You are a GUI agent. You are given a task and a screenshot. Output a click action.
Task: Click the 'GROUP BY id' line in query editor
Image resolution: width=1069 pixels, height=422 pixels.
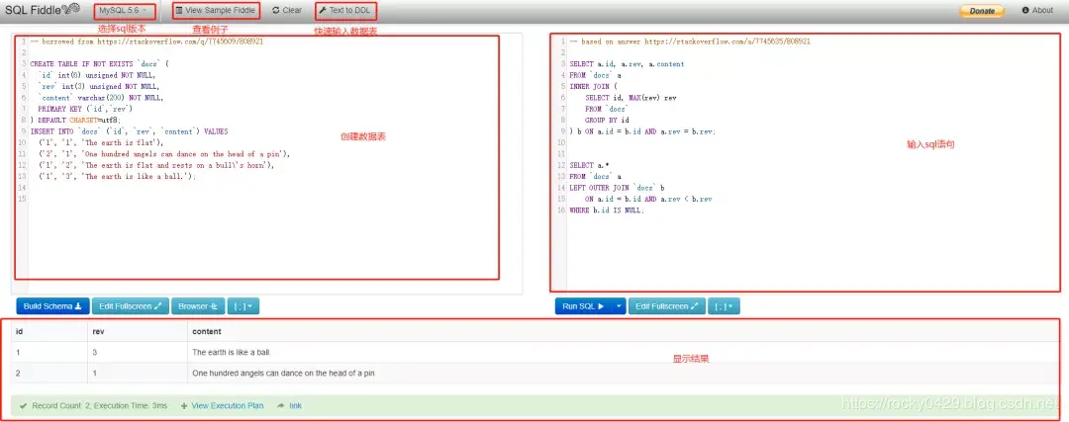click(x=607, y=121)
